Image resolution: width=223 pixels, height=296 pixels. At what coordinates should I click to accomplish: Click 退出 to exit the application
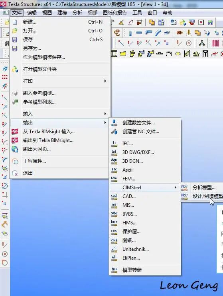click(28, 173)
